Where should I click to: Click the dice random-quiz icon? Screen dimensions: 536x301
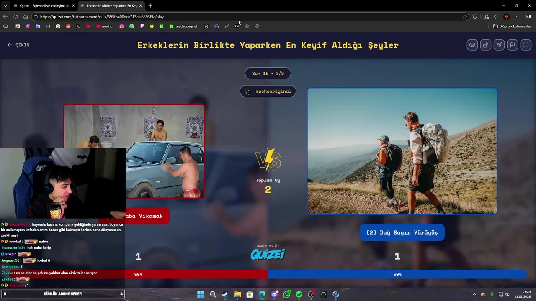pyautogui.click(x=486, y=45)
